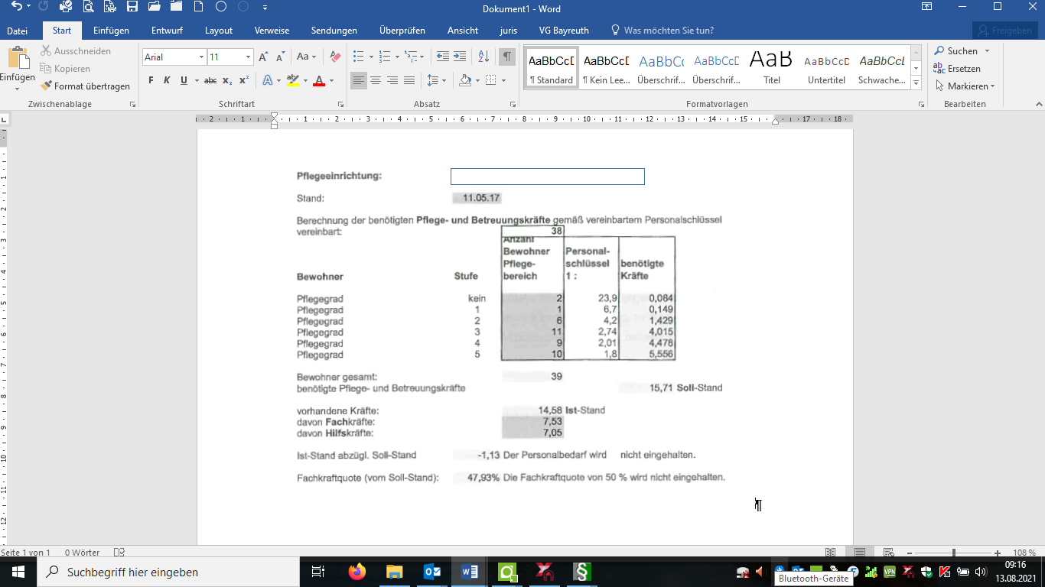
Task: Click Ersetzen button
Action: tap(957, 69)
